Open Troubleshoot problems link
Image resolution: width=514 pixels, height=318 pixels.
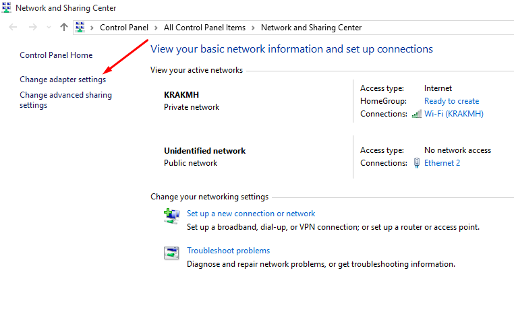click(228, 251)
